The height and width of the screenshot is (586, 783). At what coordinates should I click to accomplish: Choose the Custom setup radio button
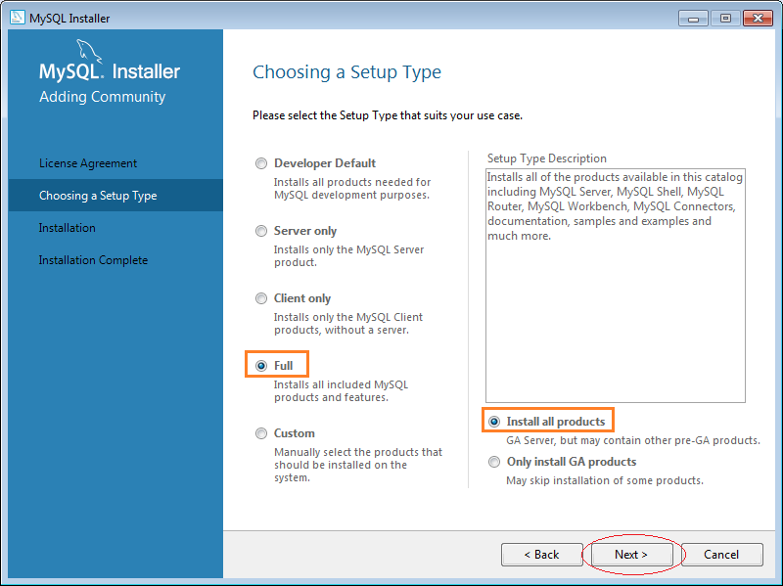click(x=261, y=433)
